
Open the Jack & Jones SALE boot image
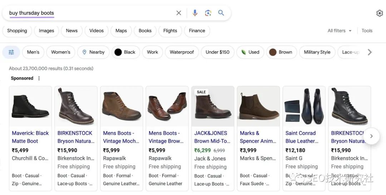click(x=213, y=106)
